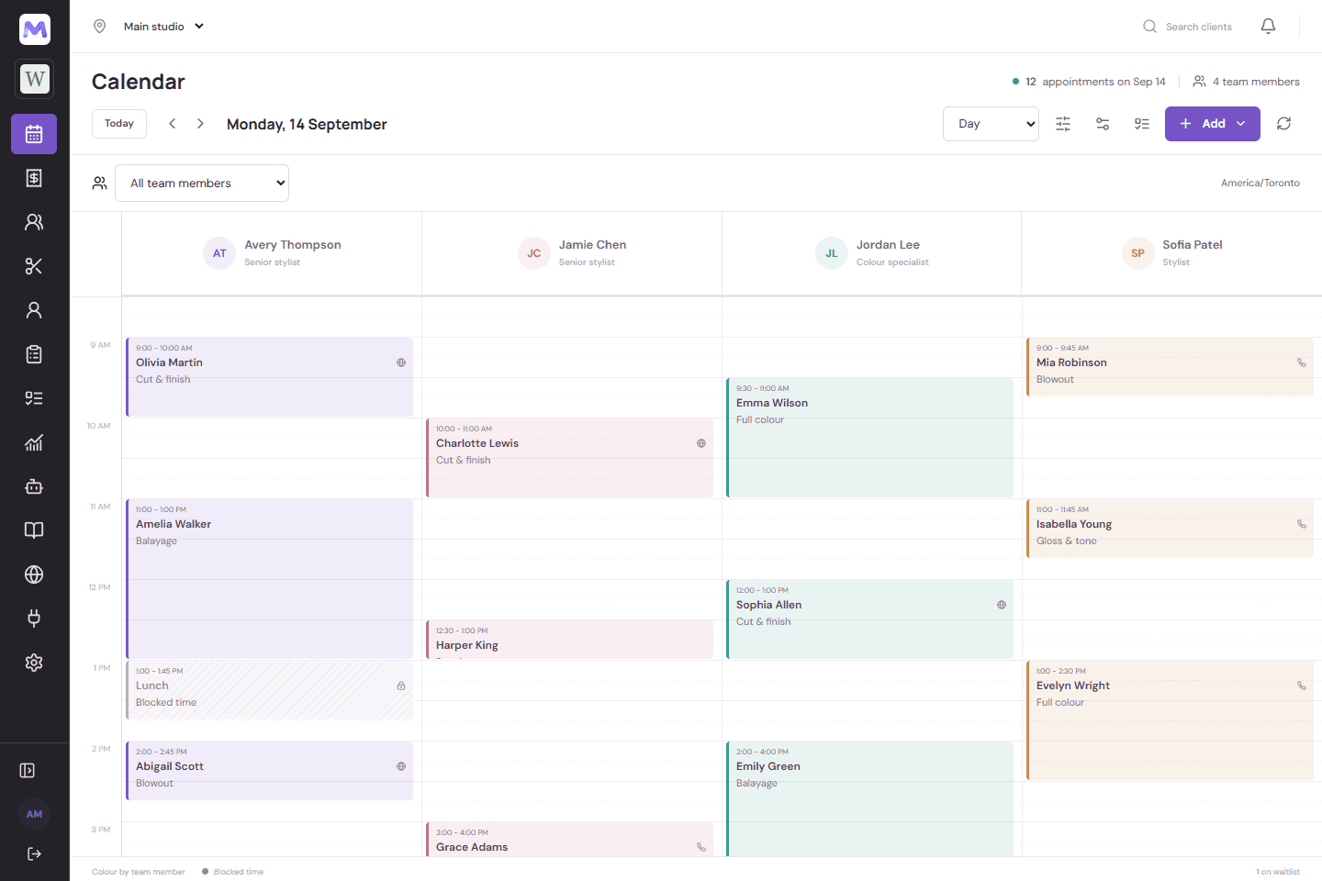Open Olivia Martin's appointment
This screenshot has width=1322, height=881.
[269, 377]
